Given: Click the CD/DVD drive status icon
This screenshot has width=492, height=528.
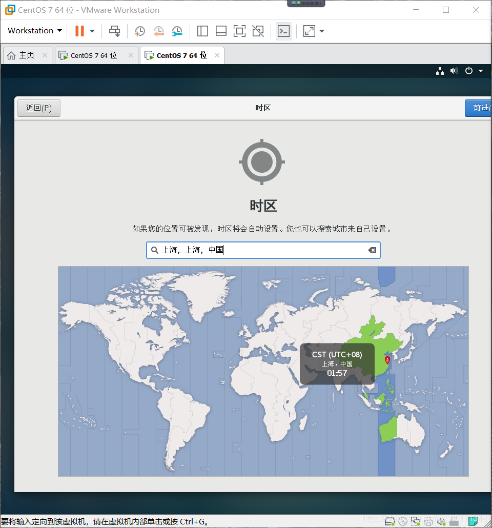Looking at the screenshot, I should (x=403, y=522).
